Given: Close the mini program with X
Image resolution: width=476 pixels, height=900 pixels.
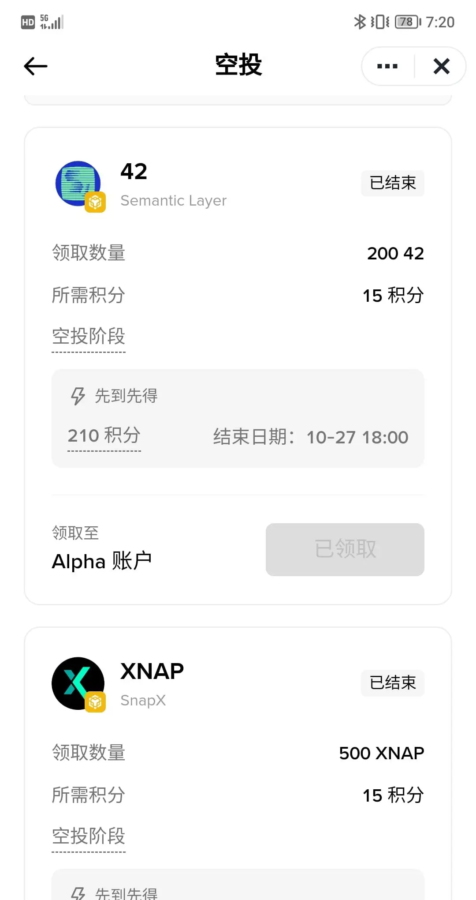Looking at the screenshot, I should pos(442,66).
